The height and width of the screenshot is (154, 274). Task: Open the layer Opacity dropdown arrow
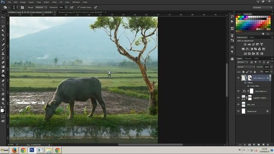[271, 67]
